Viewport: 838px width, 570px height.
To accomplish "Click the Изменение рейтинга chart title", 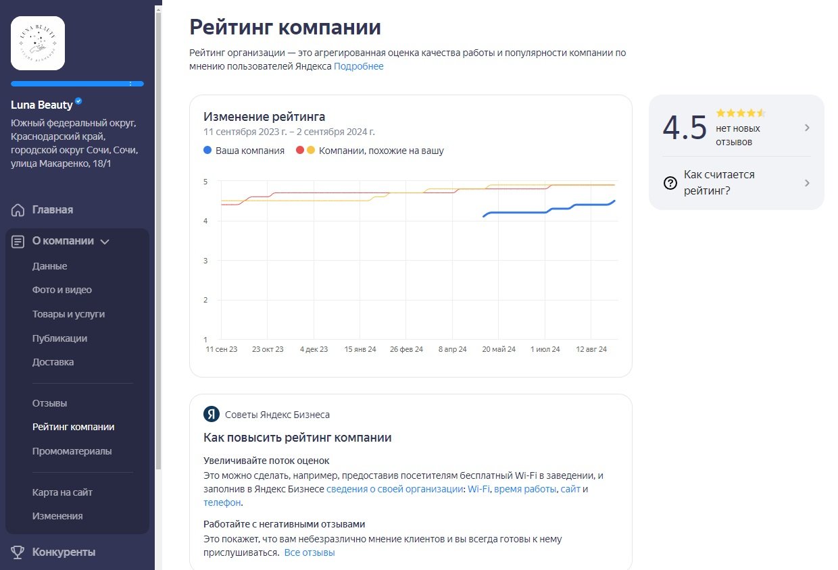I will tap(264, 117).
